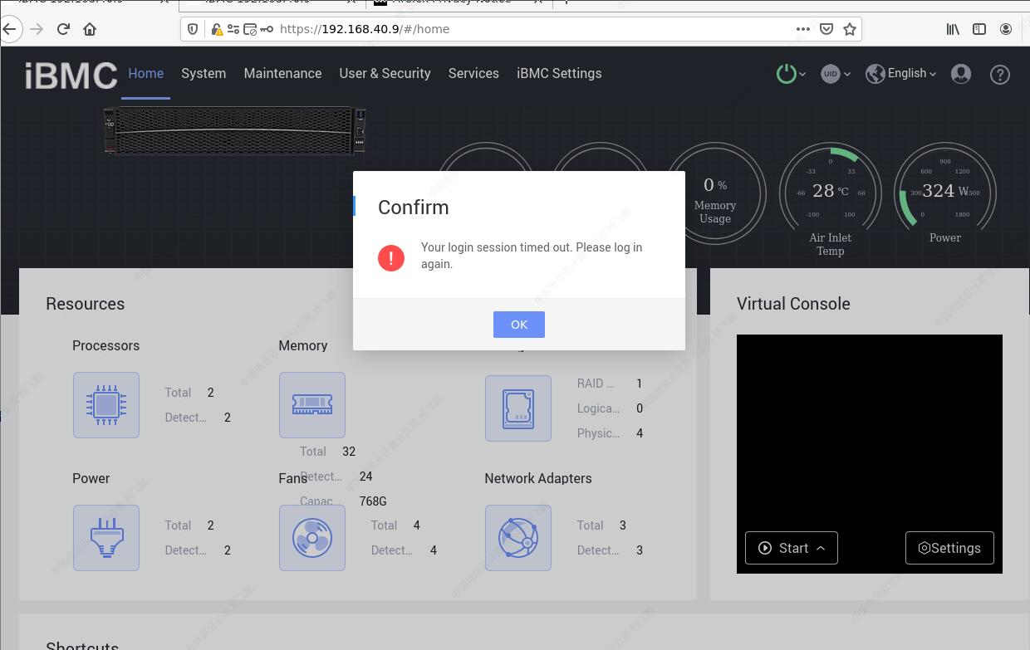Open the System menu
1030x650 pixels.
(x=204, y=73)
